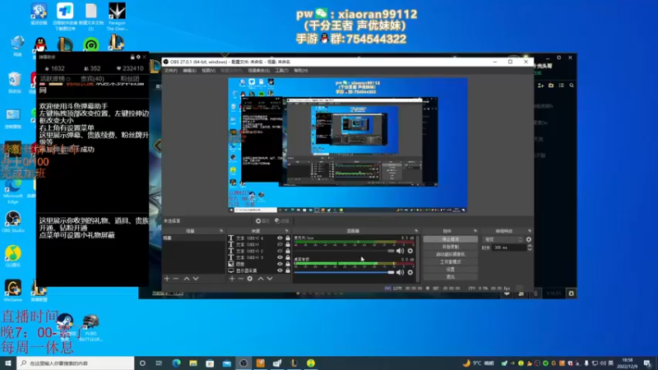Toggle lock on 图像 source
Image resolution: width=658 pixels, height=370 pixels.
(x=287, y=264)
